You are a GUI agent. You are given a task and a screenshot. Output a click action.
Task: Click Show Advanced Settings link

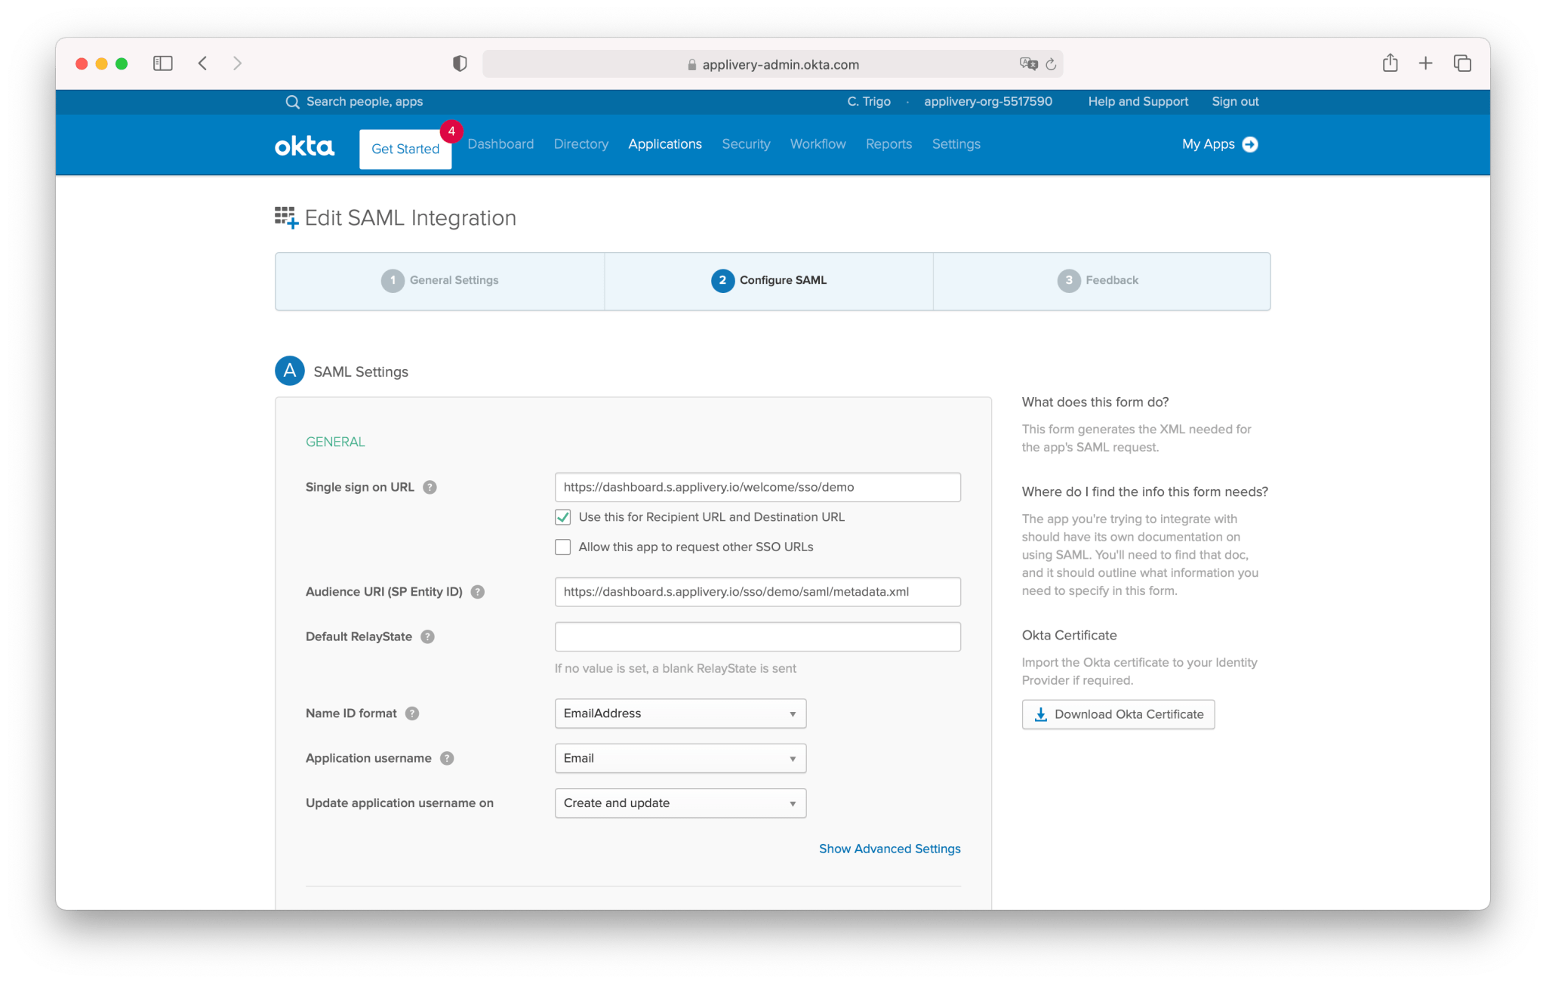[x=889, y=849]
